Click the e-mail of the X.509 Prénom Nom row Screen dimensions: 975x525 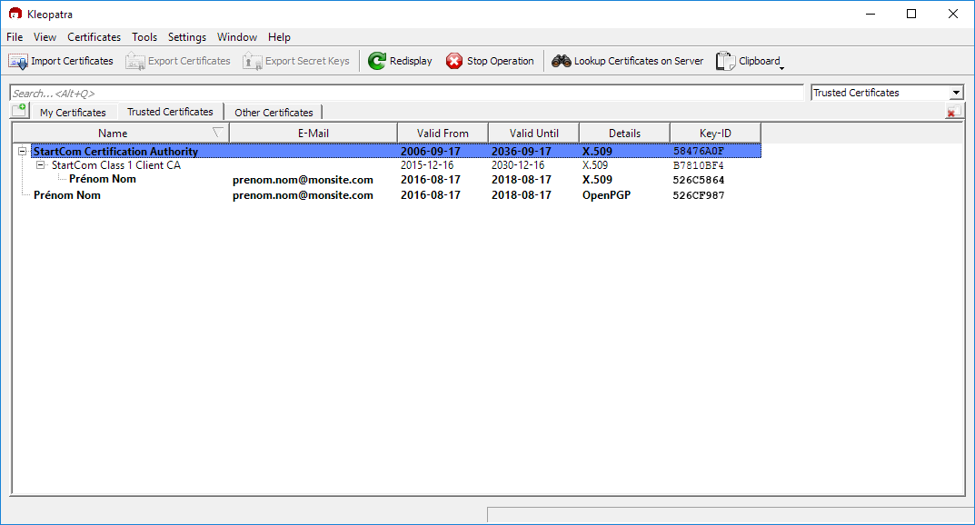[303, 180]
